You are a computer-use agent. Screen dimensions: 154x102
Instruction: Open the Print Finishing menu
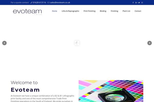pos(90,11)
